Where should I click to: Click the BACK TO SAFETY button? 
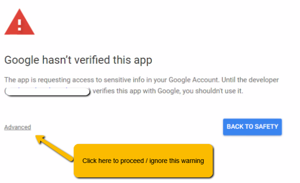pos(252,127)
